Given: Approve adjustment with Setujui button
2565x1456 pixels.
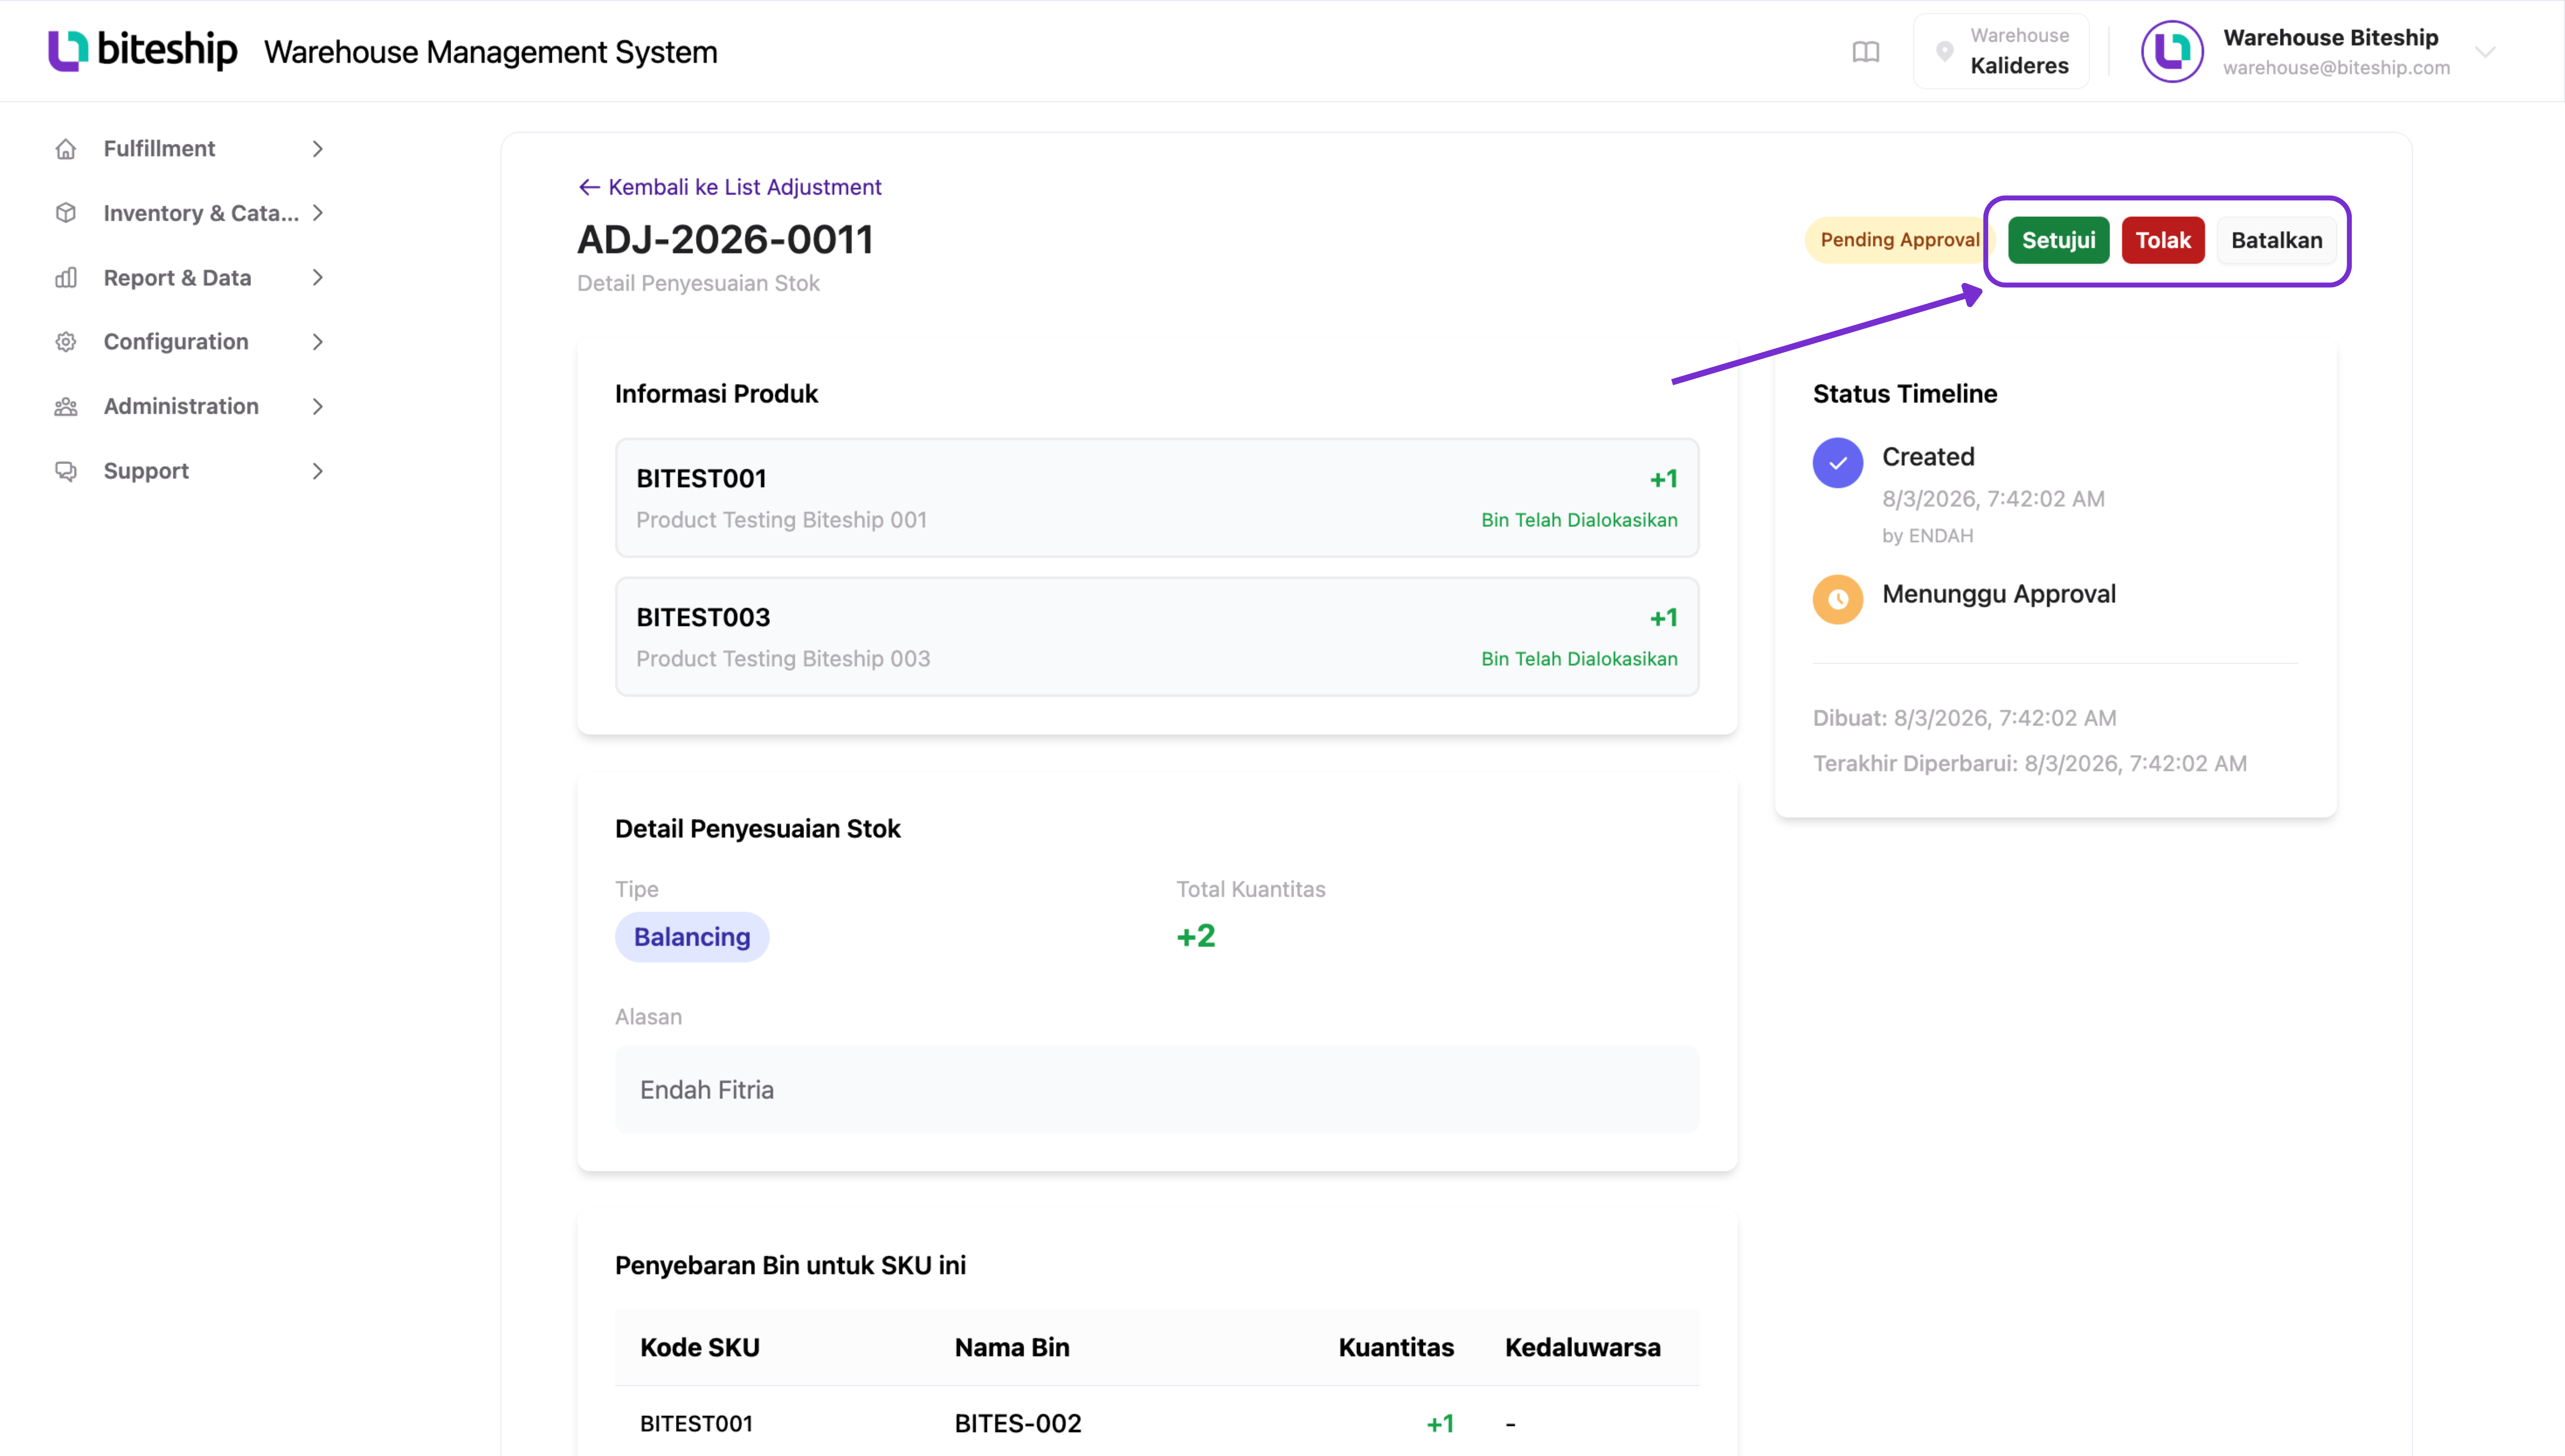Looking at the screenshot, I should tap(2058, 240).
